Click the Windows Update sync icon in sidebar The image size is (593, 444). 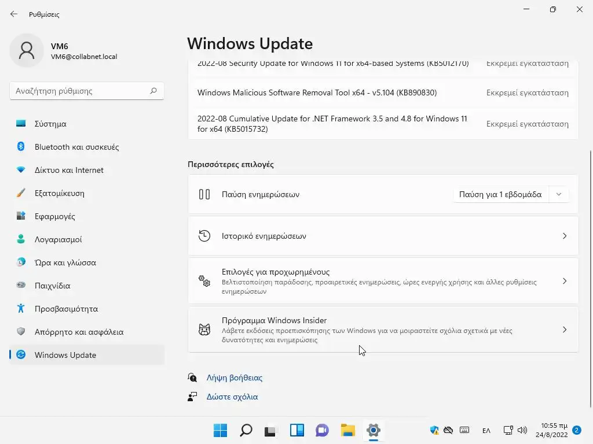coord(21,354)
